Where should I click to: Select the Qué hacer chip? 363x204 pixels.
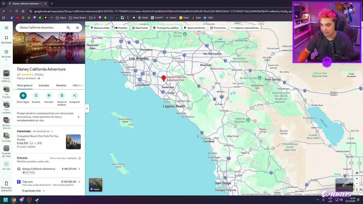pos(140,28)
